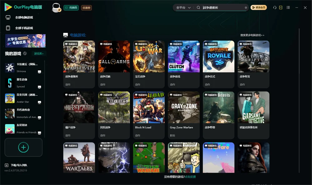Open the Immortals of Aveum game icon
312x185 pixels.
tap(10, 113)
